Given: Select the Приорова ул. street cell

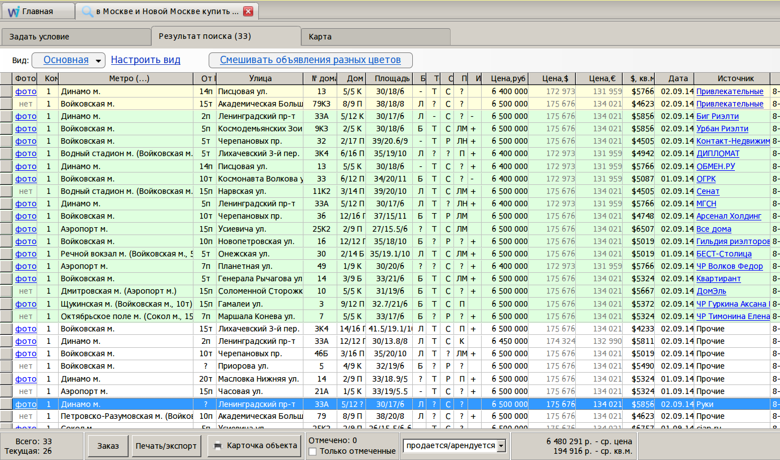Looking at the screenshot, I should tap(260, 366).
